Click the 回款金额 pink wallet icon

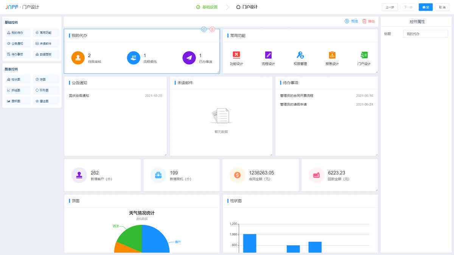tap(316, 175)
